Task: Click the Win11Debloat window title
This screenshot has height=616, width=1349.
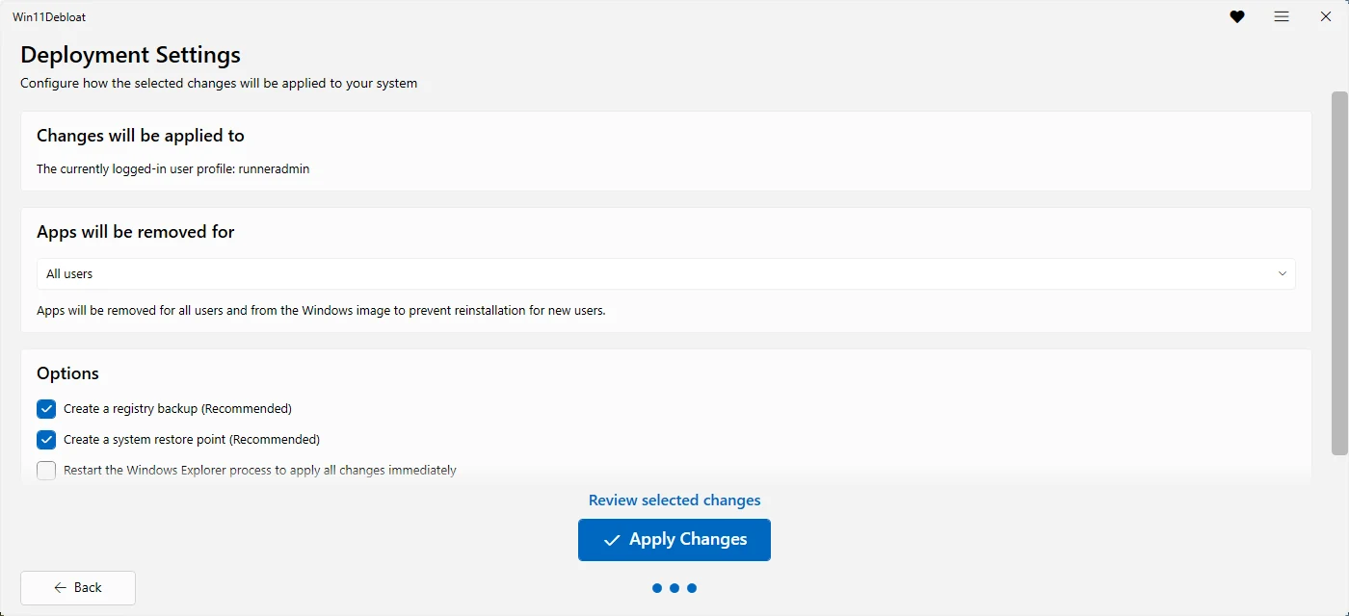Action: coord(49,17)
